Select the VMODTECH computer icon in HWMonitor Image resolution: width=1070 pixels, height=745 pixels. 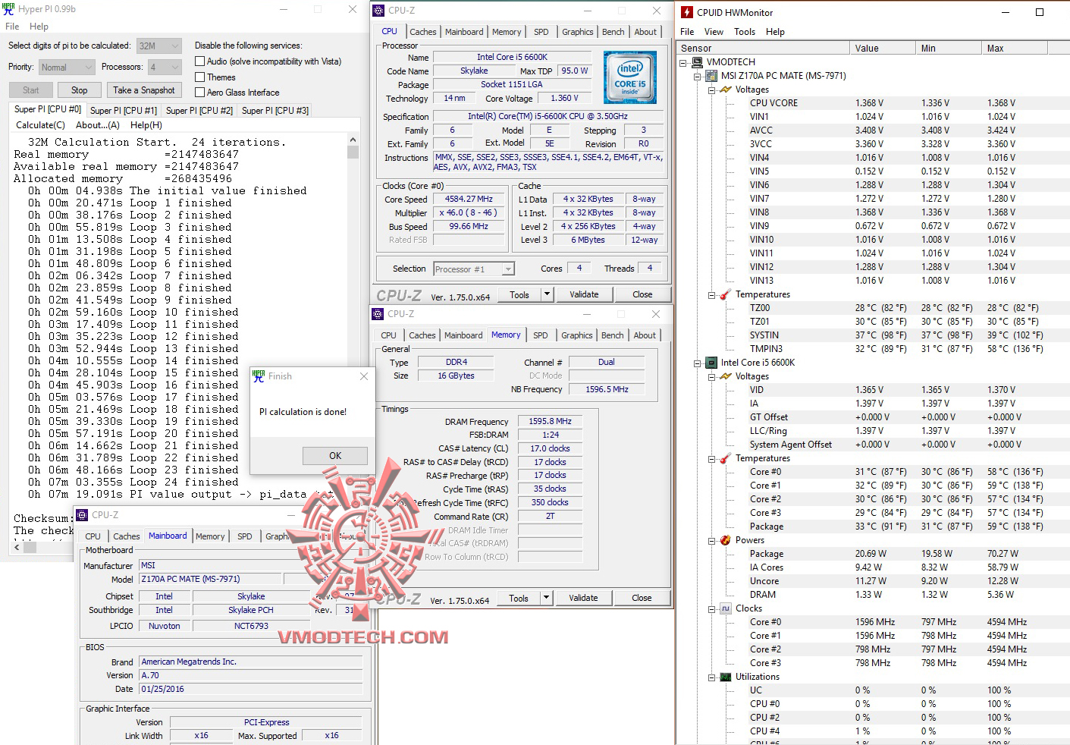tap(698, 62)
